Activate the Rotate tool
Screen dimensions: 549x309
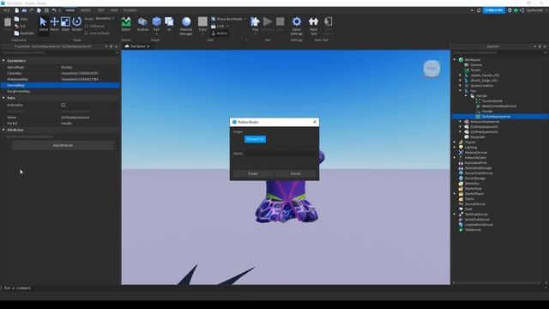coord(76,24)
